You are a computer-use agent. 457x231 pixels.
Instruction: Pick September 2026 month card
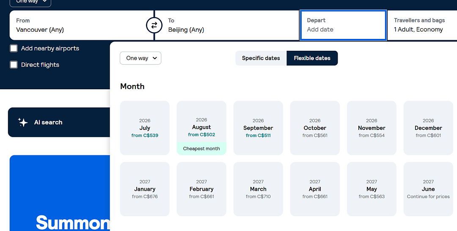258,128
